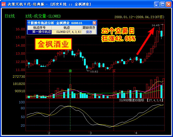Screen dimensions: 173x137
Task: Click the dialog title 个股操作轨迹分析:金枫酒业 600616
Action: click(55, 23)
